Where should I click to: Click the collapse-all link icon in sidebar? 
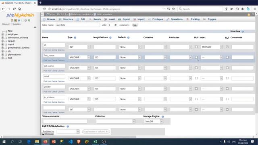coord(35,27)
